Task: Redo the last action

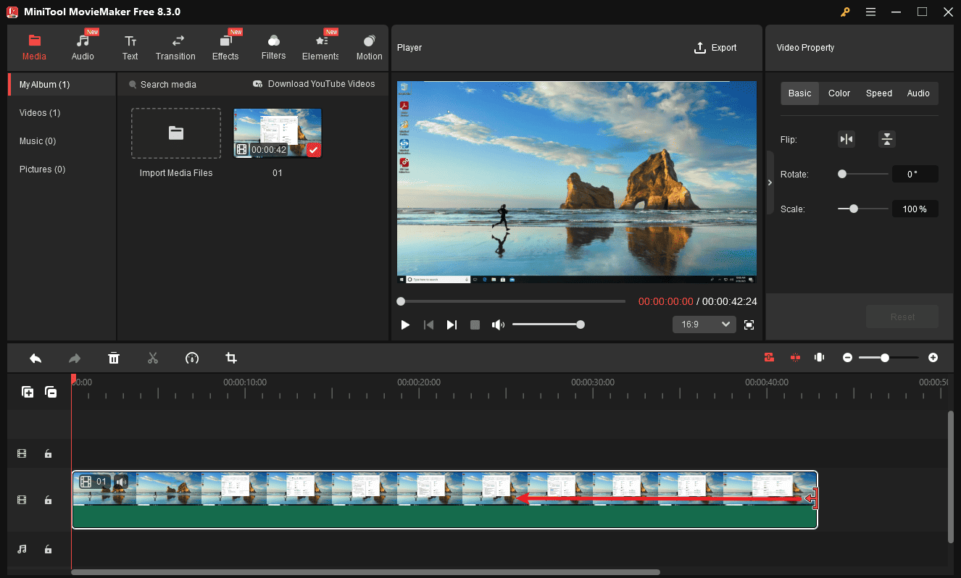Action: [75, 358]
